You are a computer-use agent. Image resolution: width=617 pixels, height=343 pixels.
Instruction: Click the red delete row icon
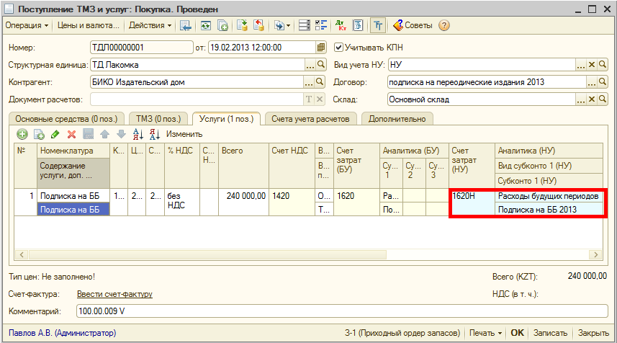pos(71,134)
